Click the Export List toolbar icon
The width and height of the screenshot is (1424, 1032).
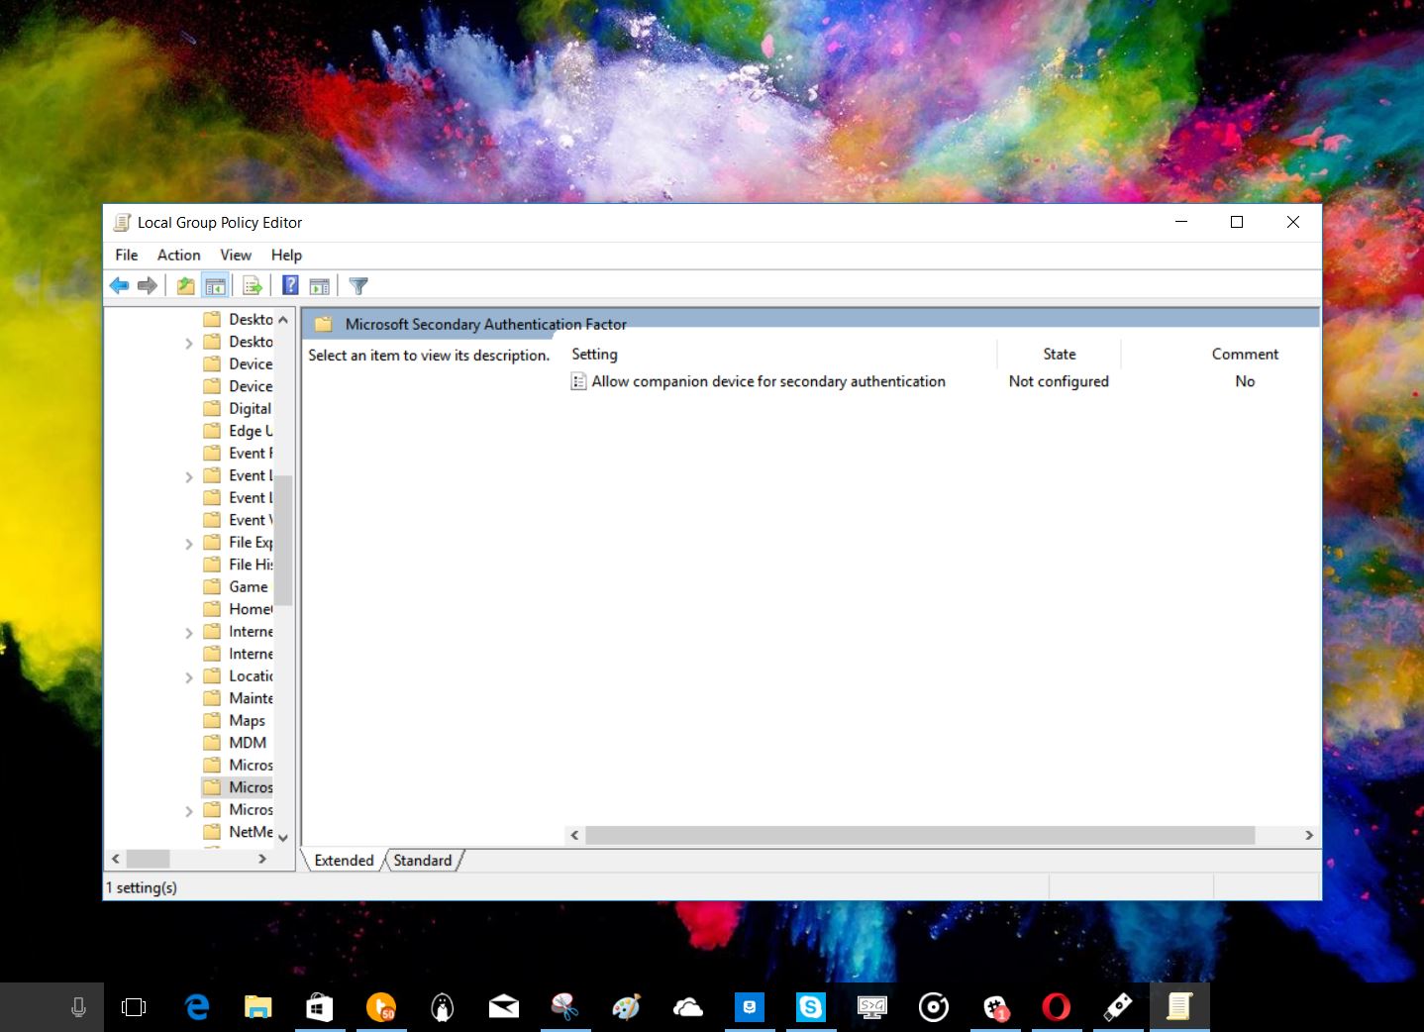click(253, 286)
